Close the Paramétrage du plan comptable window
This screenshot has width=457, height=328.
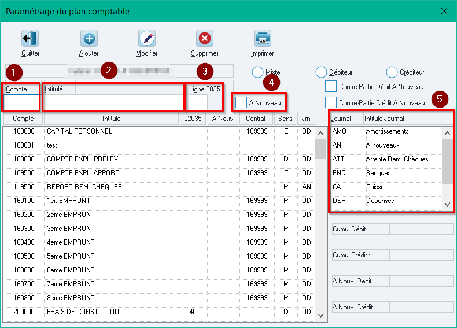pyautogui.click(x=444, y=11)
